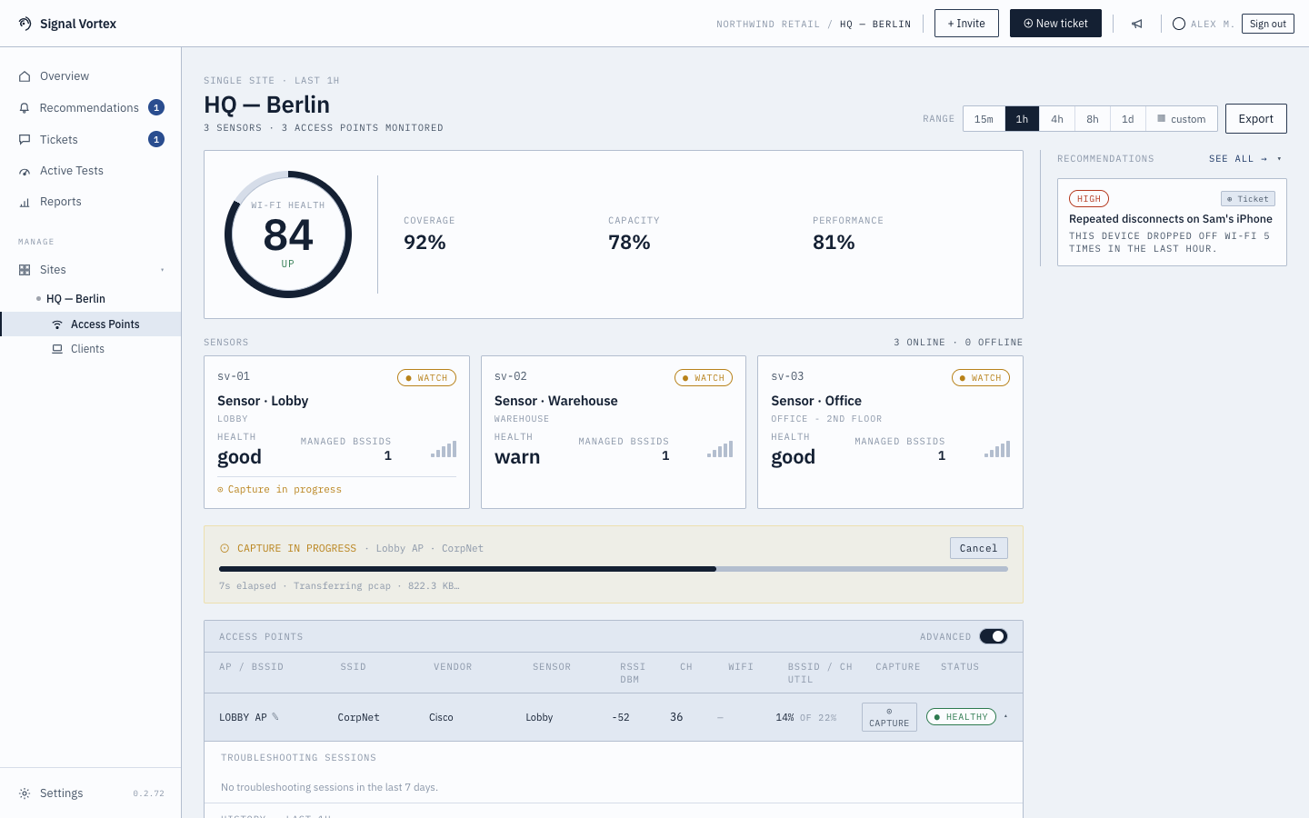Click the Active Tests gauge icon
This screenshot has width=1309, height=818.
(25, 171)
